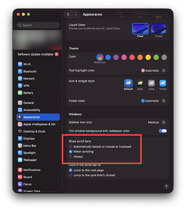Select Always show scroll bars option
The height and width of the screenshot is (210, 186).
[71, 157]
